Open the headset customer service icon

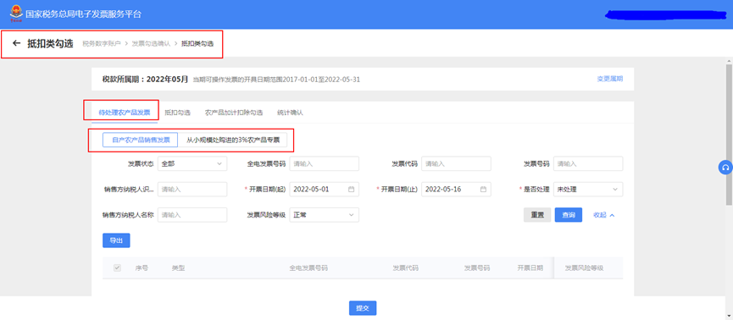point(725,168)
